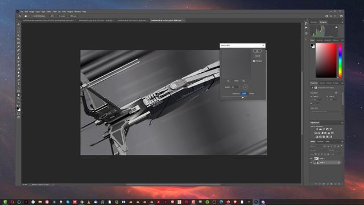Hide Layer 1 using its eye icon
The width and height of the screenshot is (364, 205).
tap(311, 162)
